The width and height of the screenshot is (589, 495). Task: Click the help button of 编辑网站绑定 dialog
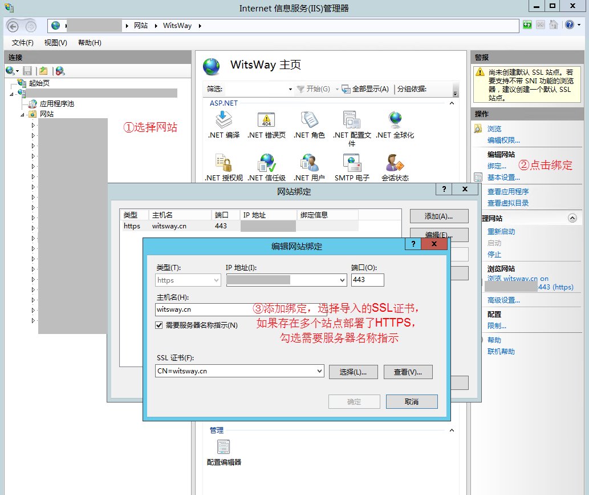pos(413,244)
